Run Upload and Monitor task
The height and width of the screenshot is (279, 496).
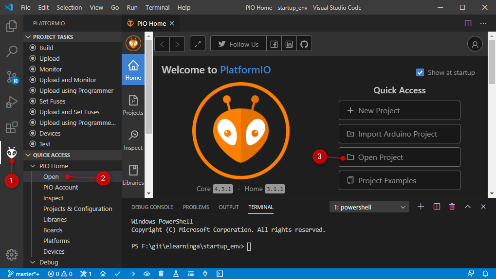68,80
